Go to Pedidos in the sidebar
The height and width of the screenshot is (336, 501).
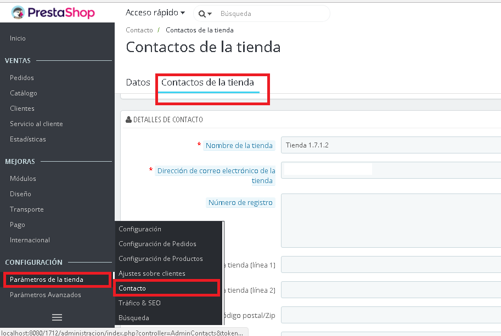coord(22,78)
